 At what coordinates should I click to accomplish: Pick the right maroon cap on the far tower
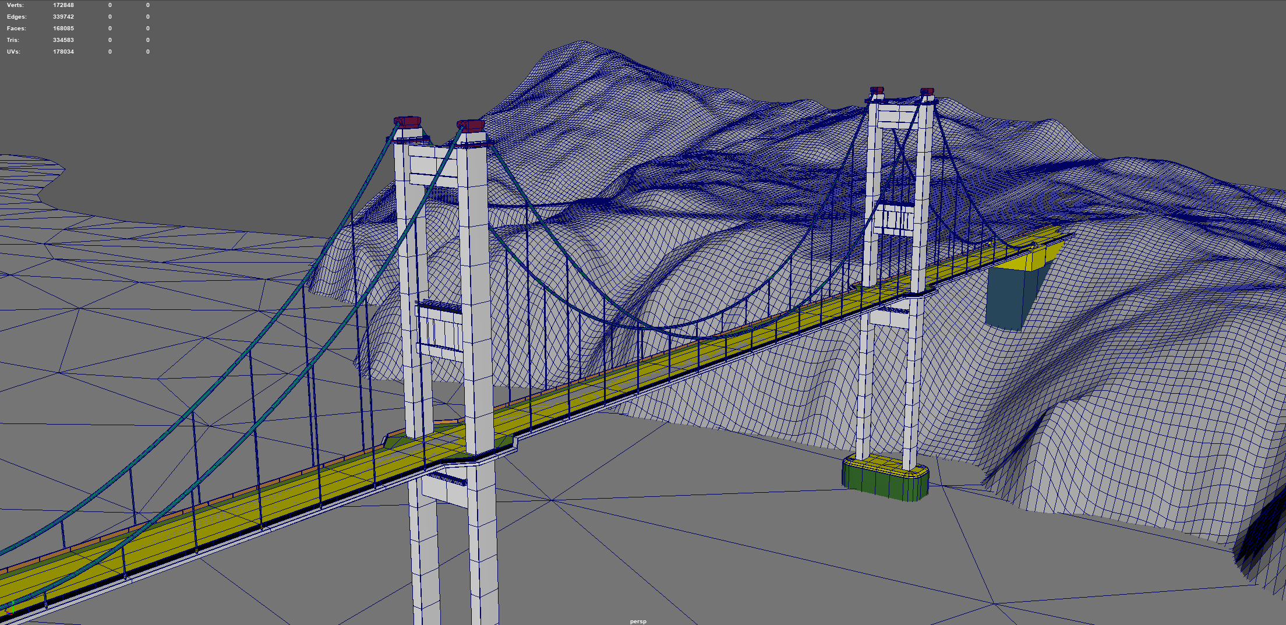(927, 91)
